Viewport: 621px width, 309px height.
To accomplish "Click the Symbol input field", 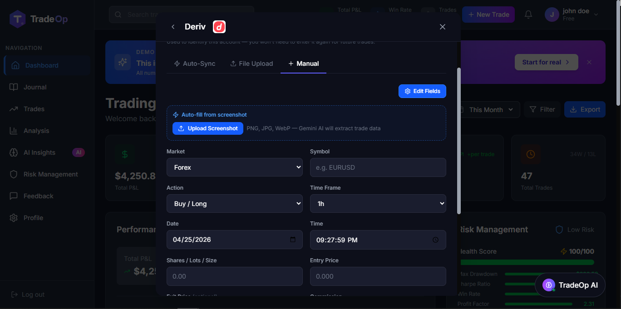I will 378,167.
